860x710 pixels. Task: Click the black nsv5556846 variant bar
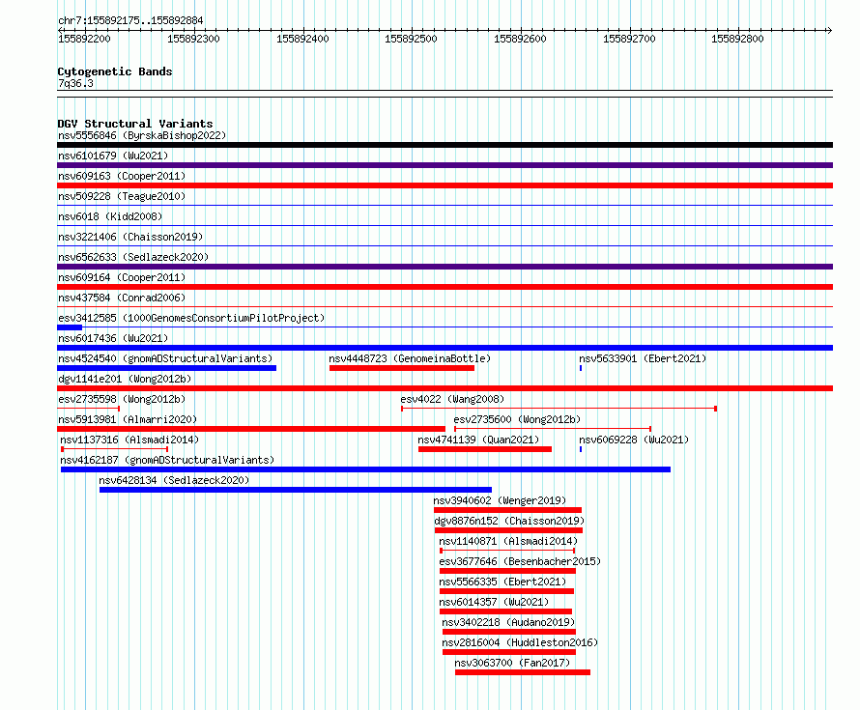point(444,145)
